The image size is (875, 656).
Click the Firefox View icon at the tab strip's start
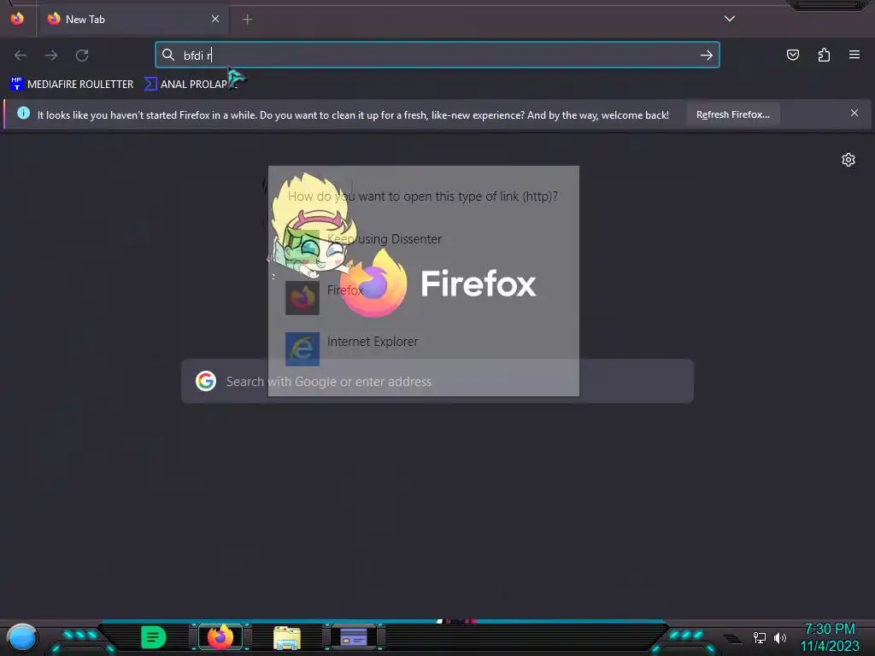[x=17, y=19]
